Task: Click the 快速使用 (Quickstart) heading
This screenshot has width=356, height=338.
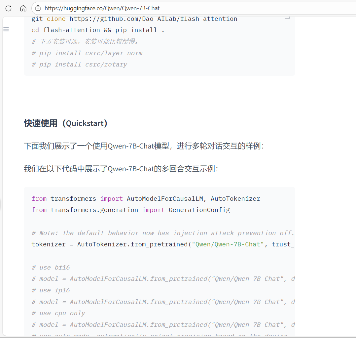Action: click(66, 123)
